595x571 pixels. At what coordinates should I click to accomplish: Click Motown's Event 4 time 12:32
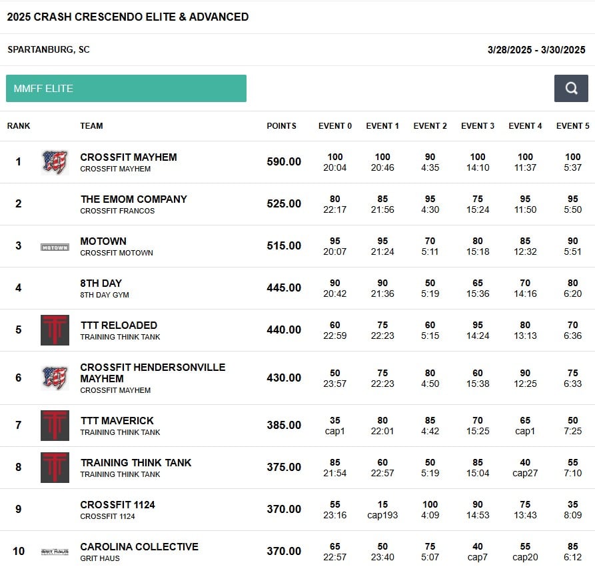tap(525, 252)
